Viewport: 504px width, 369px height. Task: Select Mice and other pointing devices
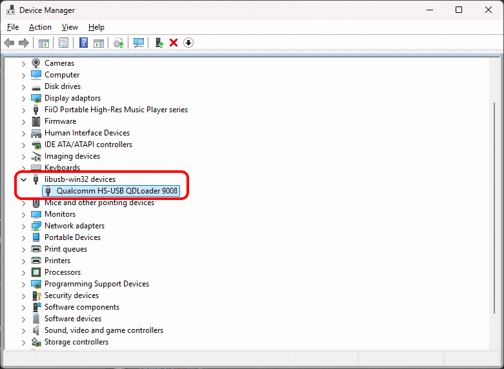99,203
